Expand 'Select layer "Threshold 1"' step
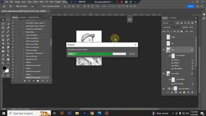This screenshot has width=206, height=116. (24, 53)
